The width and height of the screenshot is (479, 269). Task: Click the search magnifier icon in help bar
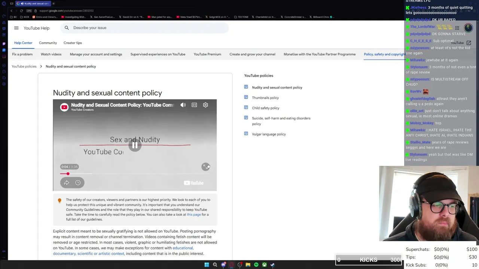tap(67, 28)
